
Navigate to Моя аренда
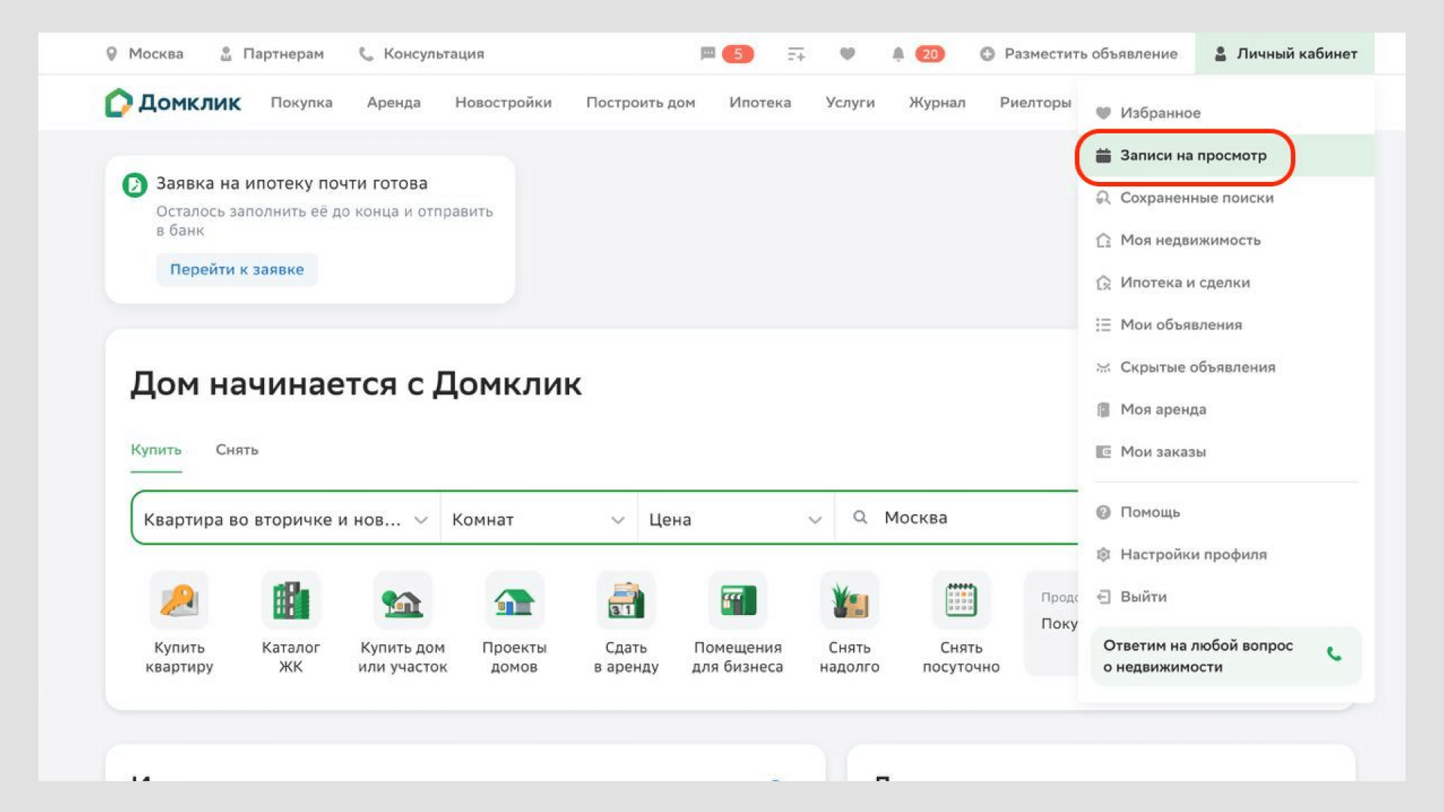[1162, 408]
